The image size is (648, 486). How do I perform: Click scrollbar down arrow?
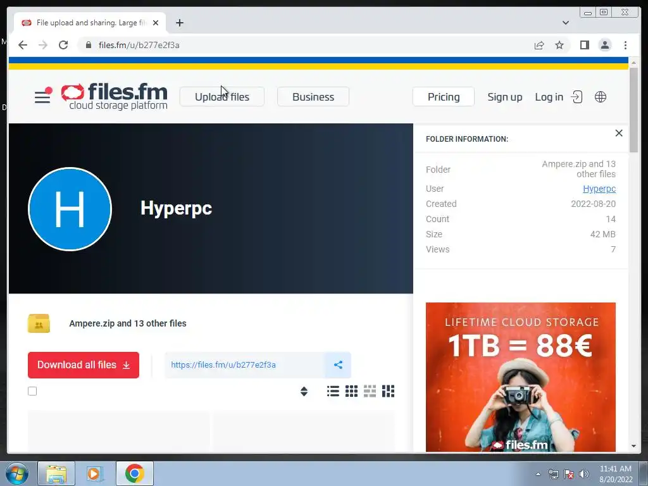pos(633,446)
